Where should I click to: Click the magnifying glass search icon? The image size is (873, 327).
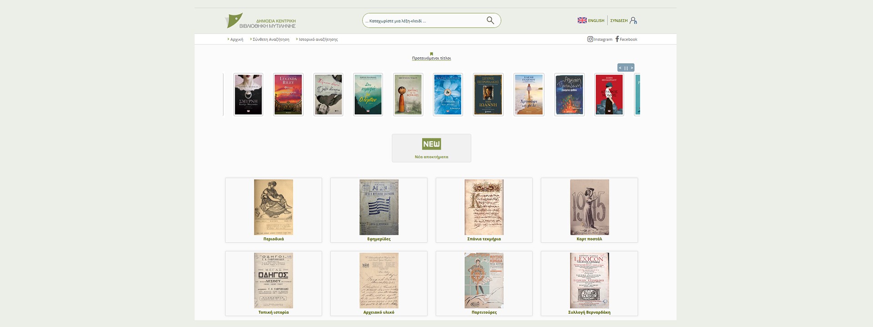(490, 20)
